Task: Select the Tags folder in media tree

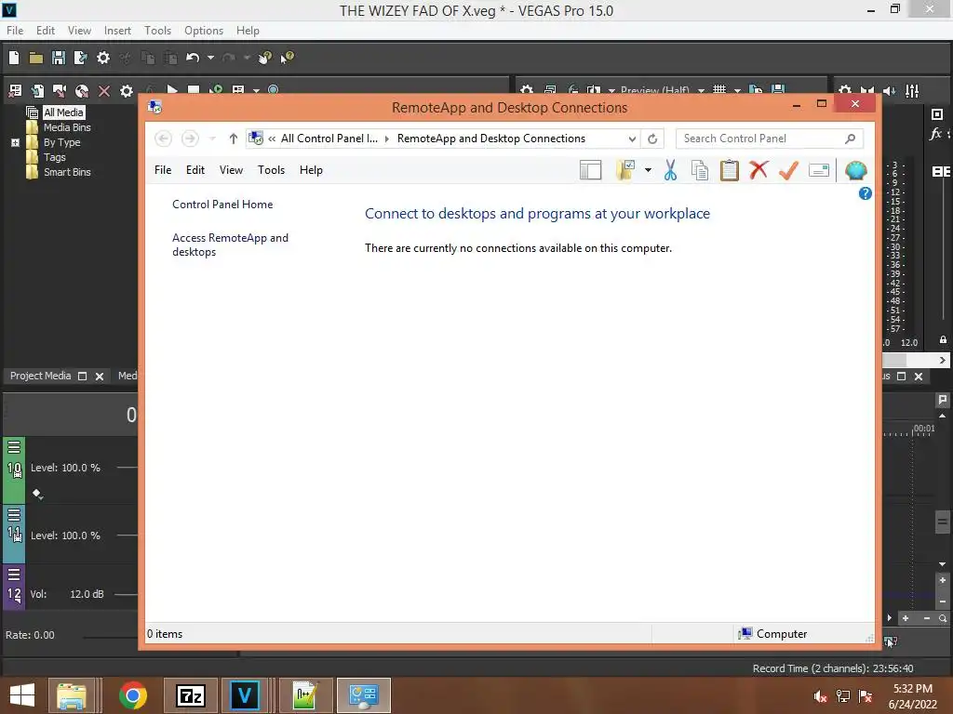Action: 54,157
